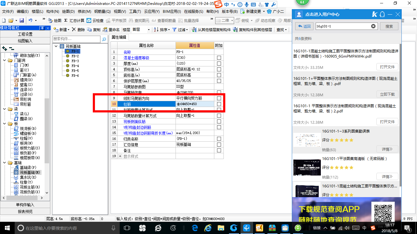
Task: Check 附加 box for 马凳筋数量计算方式 row
Action: [219, 115]
